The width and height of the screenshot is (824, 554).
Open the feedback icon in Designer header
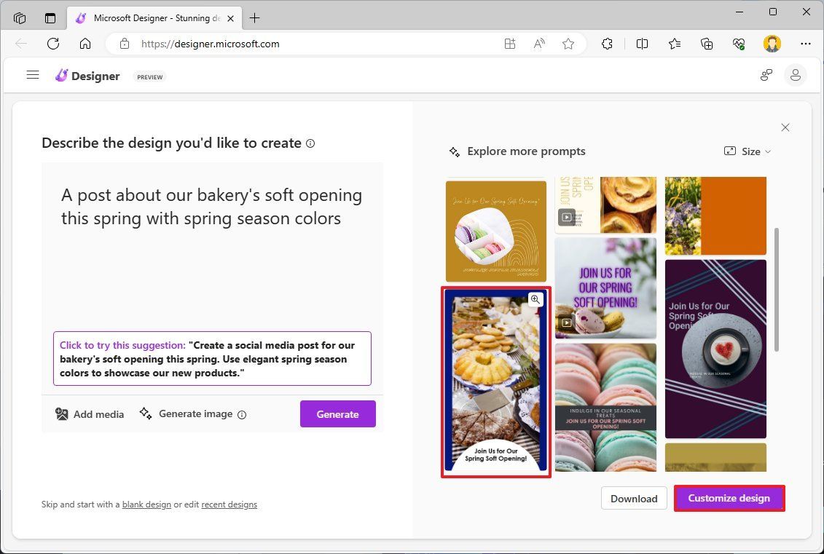pos(766,75)
